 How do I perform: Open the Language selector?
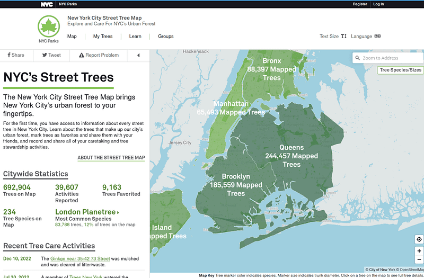click(366, 36)
